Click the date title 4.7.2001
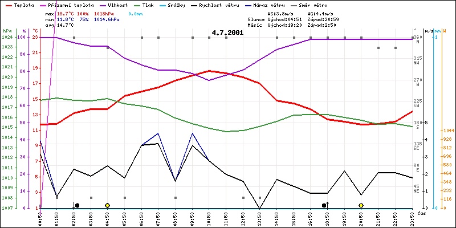Screen dimensions: 456x228 227,32
